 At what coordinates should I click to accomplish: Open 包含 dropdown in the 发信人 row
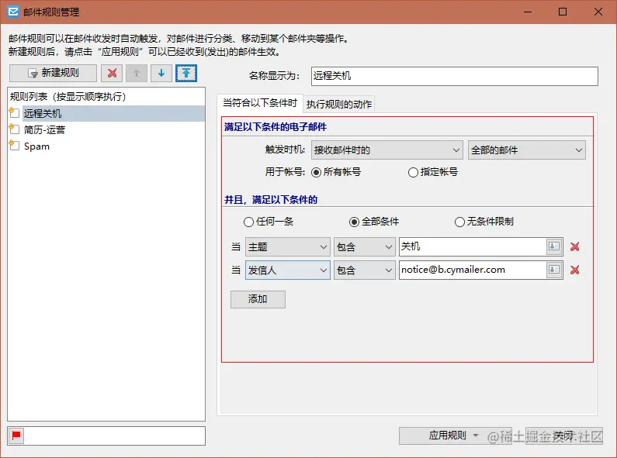tap(364, 270)
